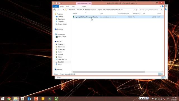Viewport: 179px width, 101px height.
Task: Open the File ribbon tab
Action: [56, 6]
